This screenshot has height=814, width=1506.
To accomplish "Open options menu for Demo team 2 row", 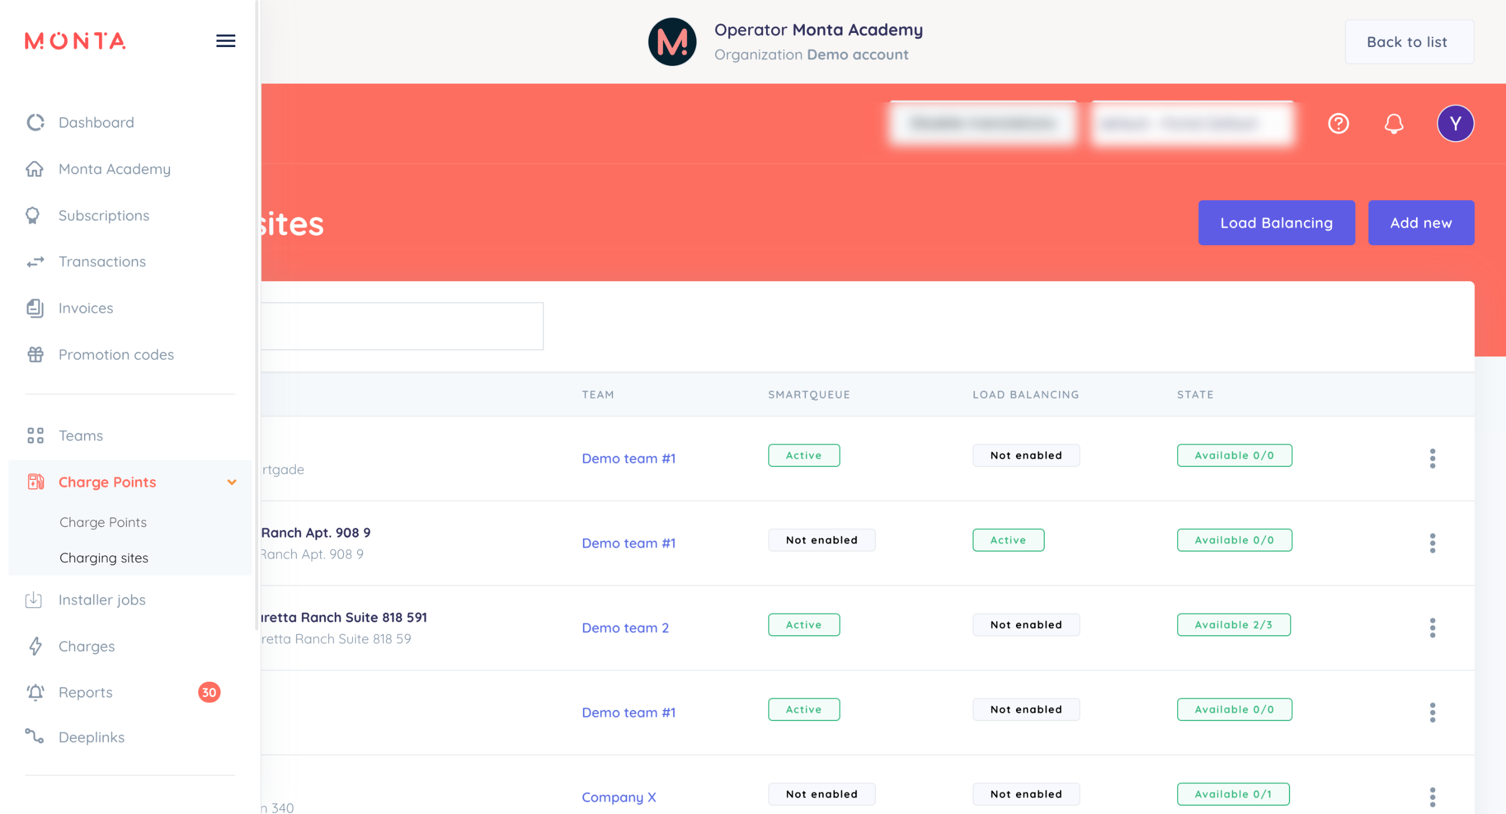I will (x=1432, y=628).
